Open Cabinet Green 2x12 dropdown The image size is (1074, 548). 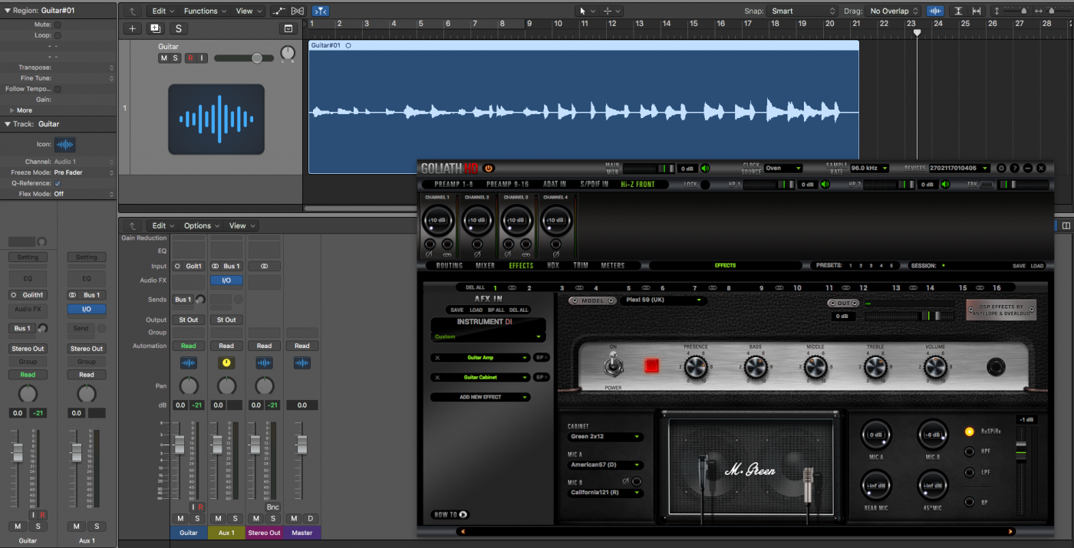[x=606, y=437]
